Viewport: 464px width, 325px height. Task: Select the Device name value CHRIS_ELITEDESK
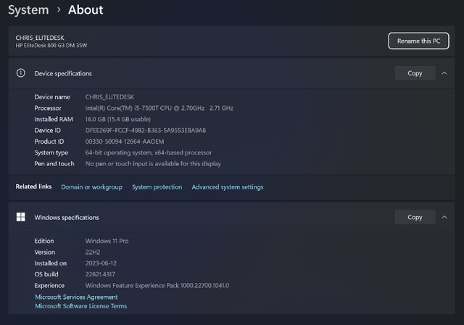pos(109,97)
